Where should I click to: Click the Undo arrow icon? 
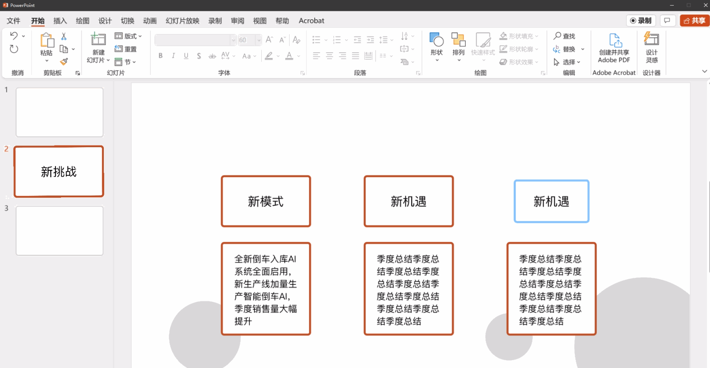14,36
